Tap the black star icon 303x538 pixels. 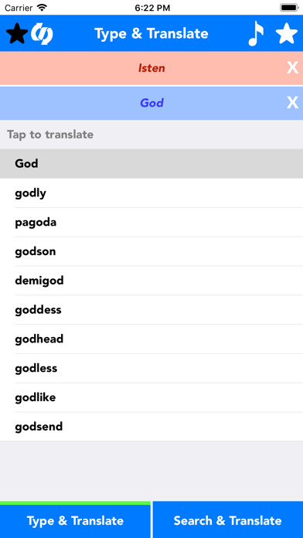tap(17, 34)
